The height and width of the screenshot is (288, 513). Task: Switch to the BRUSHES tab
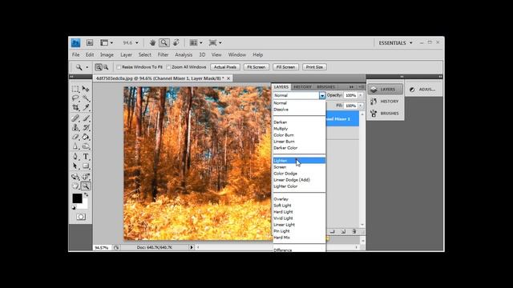pos(326,87)
